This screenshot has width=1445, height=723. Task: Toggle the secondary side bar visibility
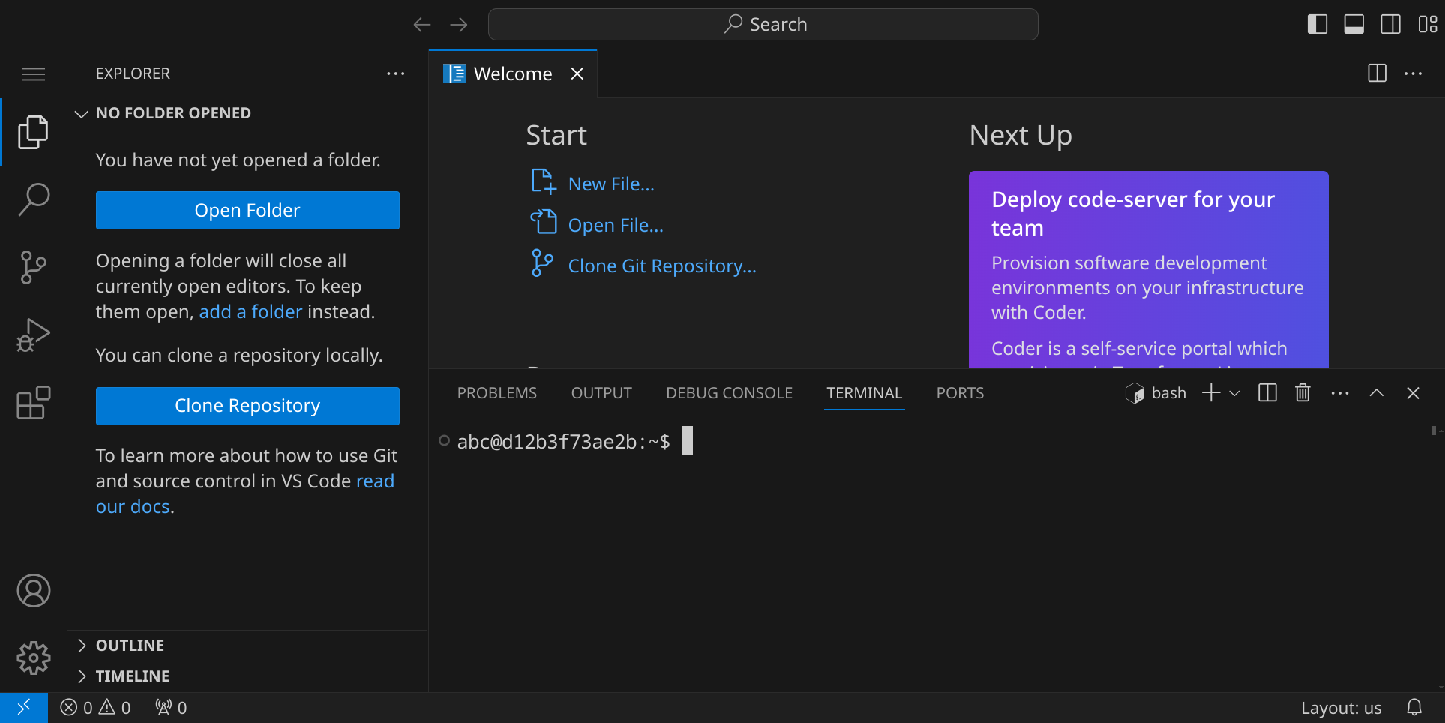(x=1390, y=25)
